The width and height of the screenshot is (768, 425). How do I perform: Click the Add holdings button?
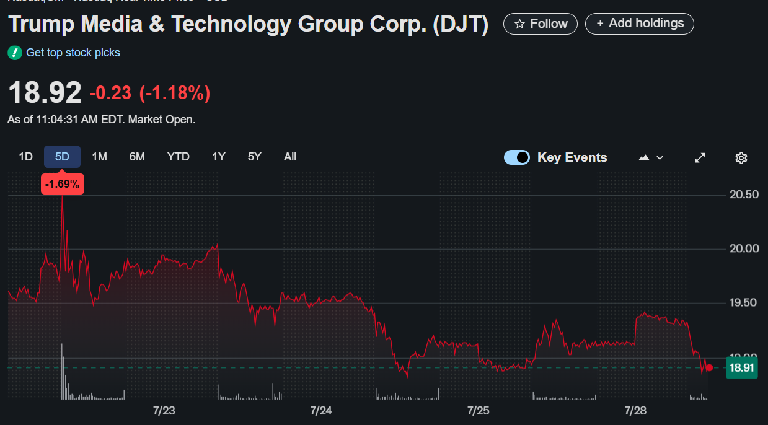[x=640, y=24]
